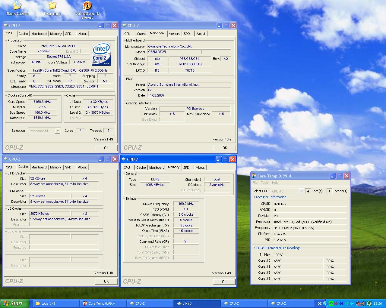
Task: Open the Help menu in Core Temp
Action: 275,183
